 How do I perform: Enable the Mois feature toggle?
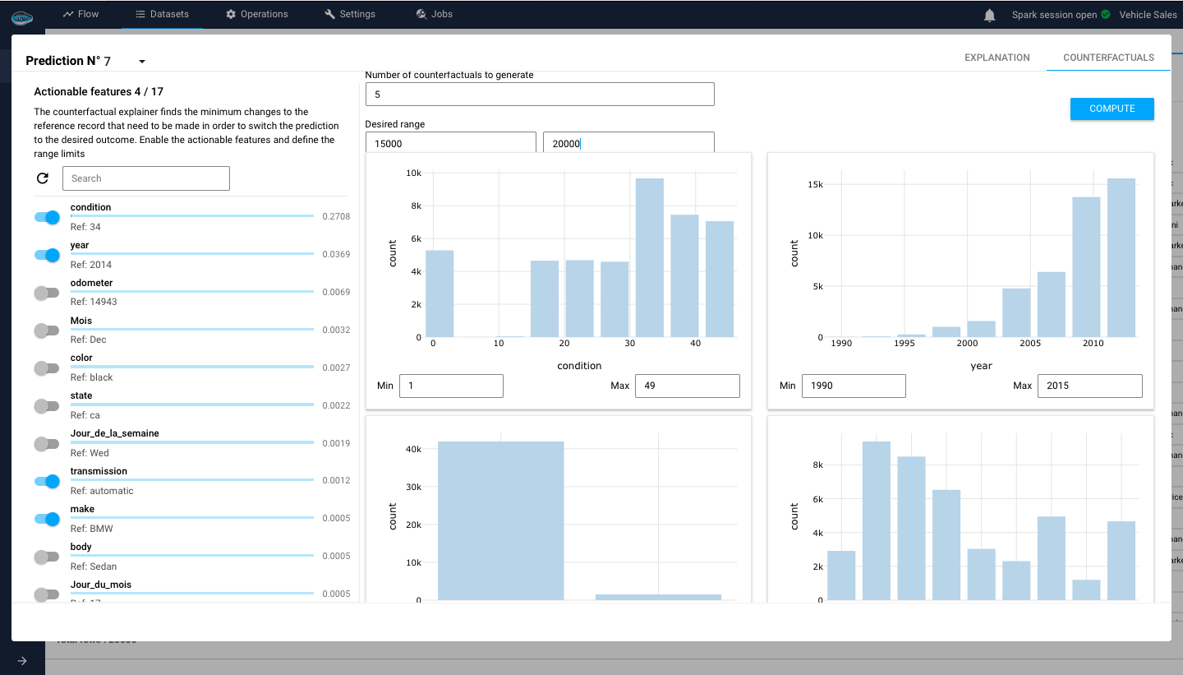click(x=46, y=331)
